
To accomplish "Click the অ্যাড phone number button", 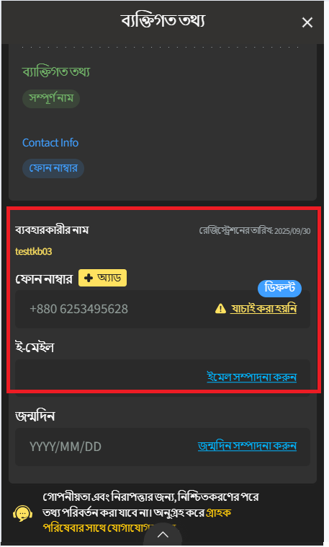I will coord(102,278).
